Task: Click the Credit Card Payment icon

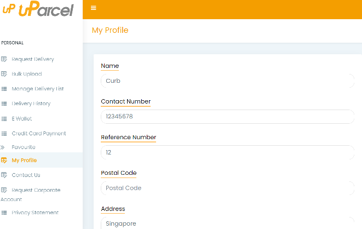Action: 4,133
